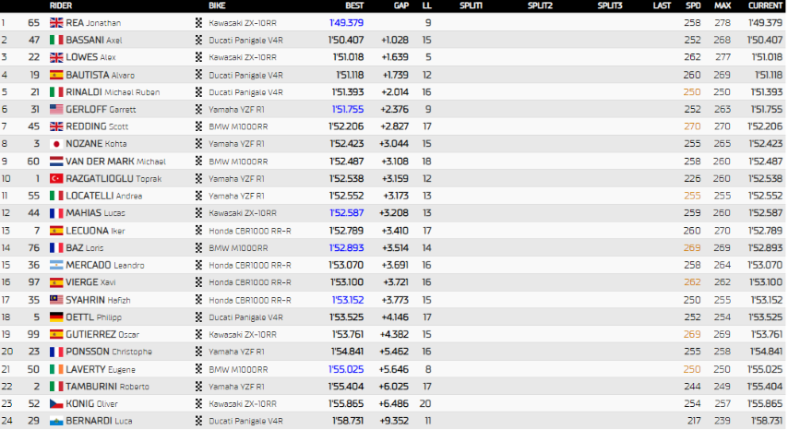Click the San Marino flag beside BERNARDI Luca
Image resolution: width=788 pixels, height=430 pixels.
56,421
